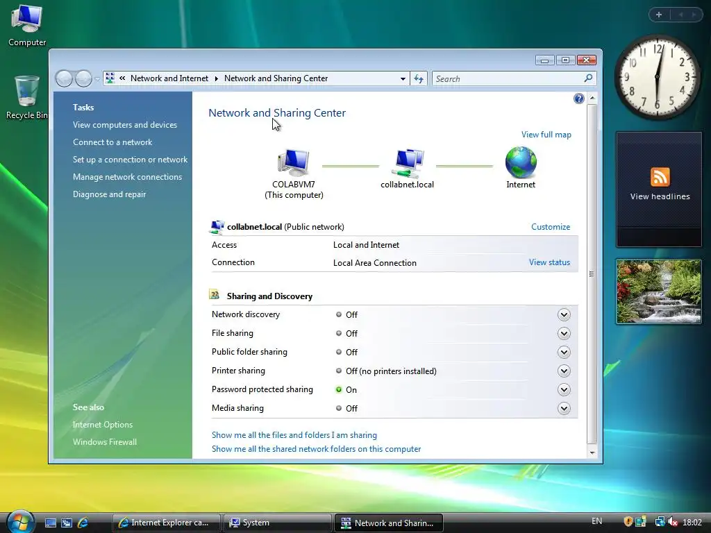Expand the Network discovery settings chevron
This screenshot has width=711, height=533.
[564, 314]
